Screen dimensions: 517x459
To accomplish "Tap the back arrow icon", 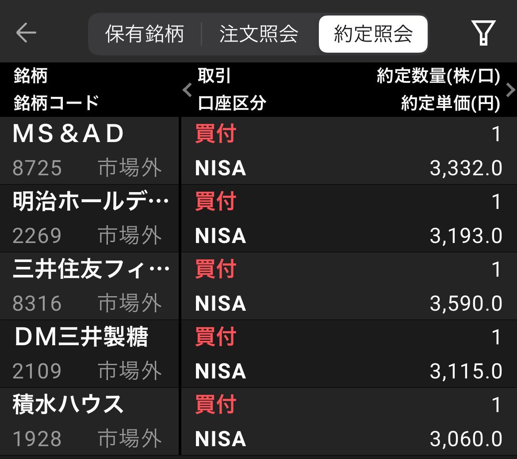I will tap(26, 33).
